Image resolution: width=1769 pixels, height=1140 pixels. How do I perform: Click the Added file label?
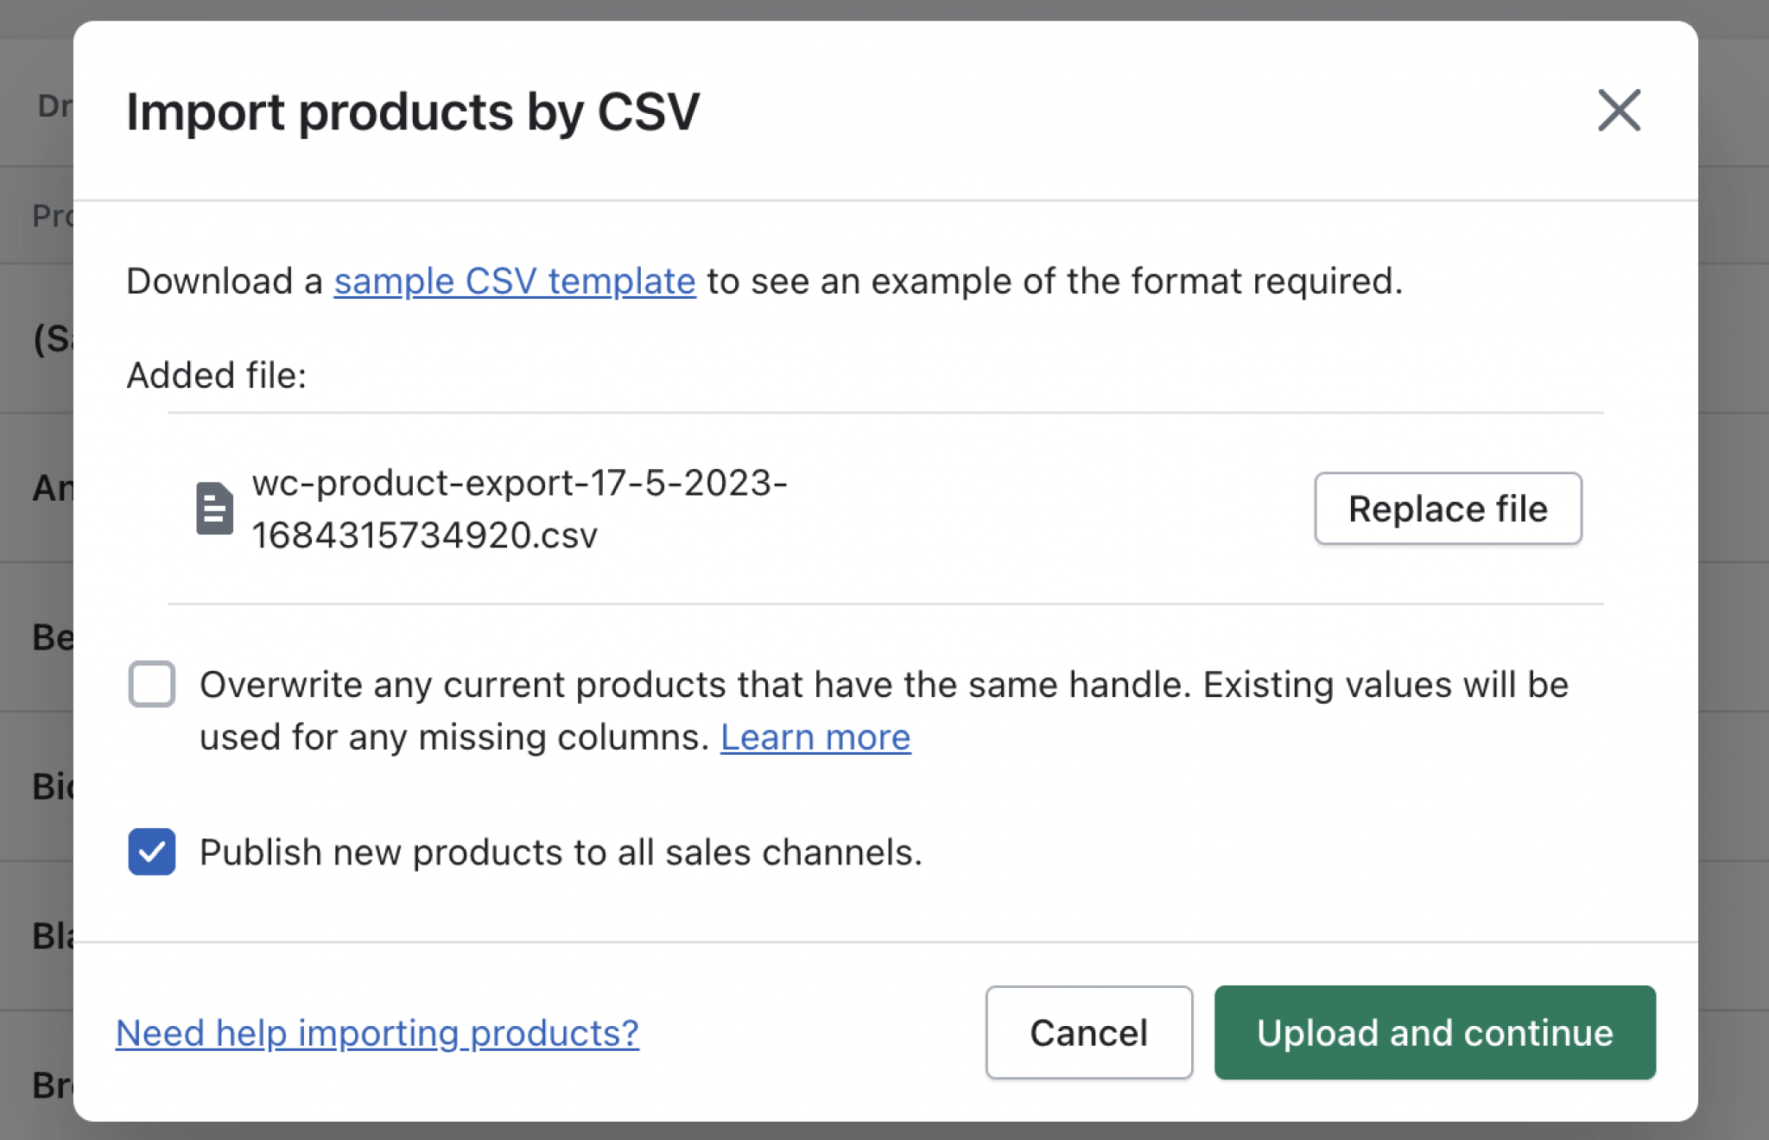pyautogui.click(x=217, y=376)
